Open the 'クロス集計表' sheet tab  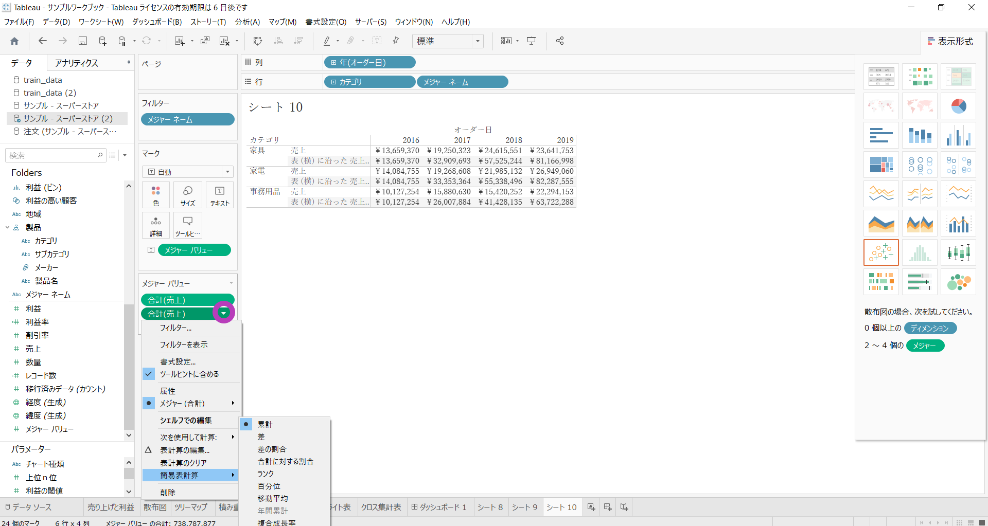coord(381,507)
